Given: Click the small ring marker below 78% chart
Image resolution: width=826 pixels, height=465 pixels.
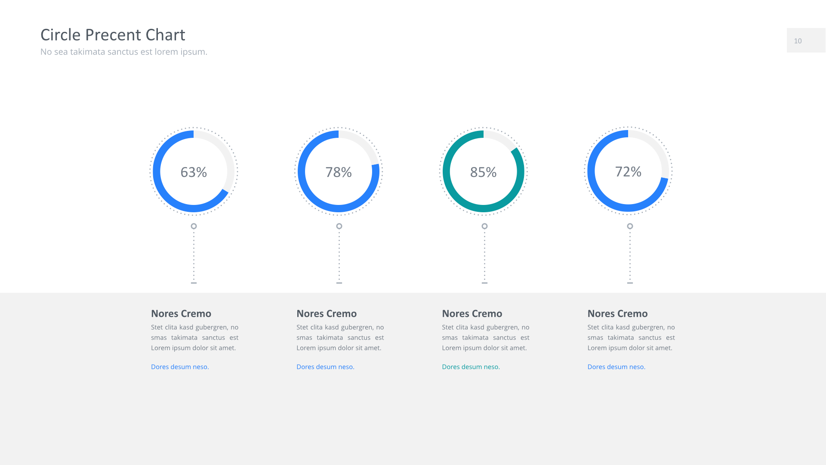Looking at the screenshot, I should 339,226.
